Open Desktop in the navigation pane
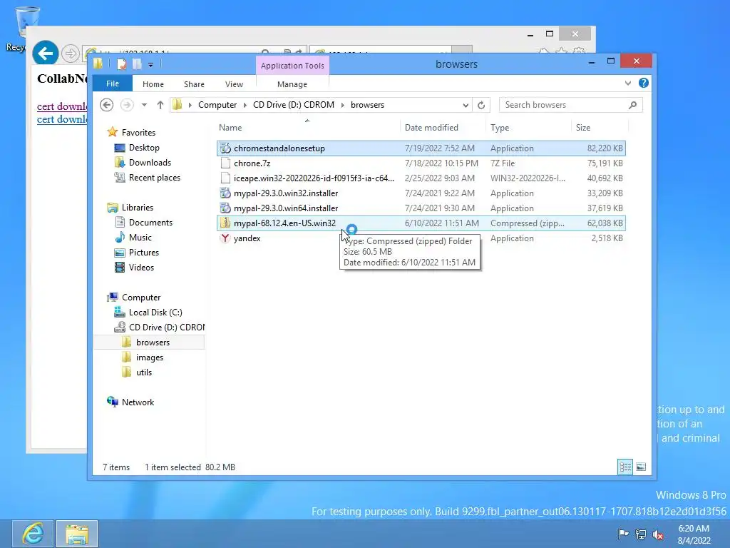 144,147
